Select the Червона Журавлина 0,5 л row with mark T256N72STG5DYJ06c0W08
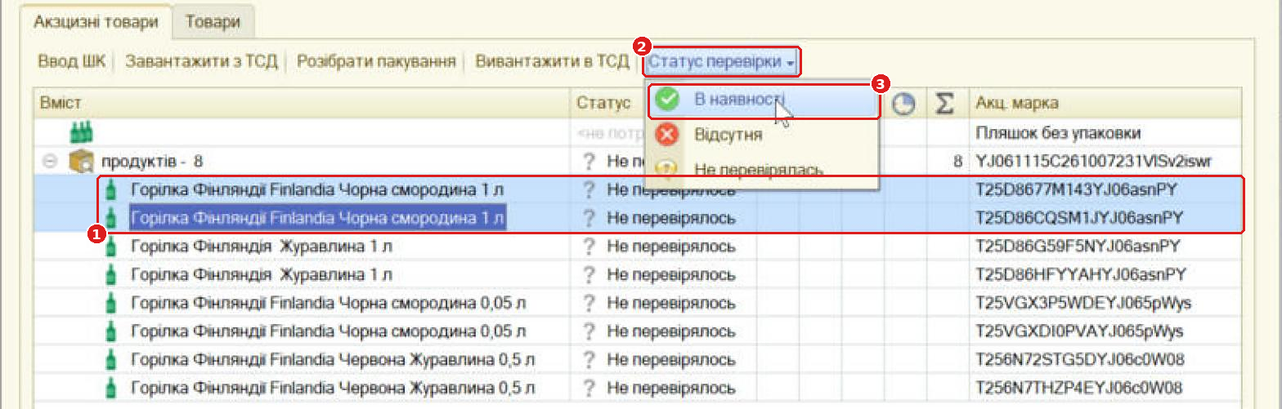 point(638,359)
